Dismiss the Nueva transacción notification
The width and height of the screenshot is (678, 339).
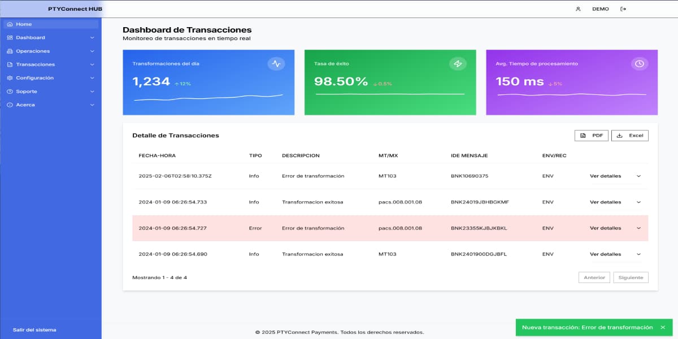[x=663, y=328]
